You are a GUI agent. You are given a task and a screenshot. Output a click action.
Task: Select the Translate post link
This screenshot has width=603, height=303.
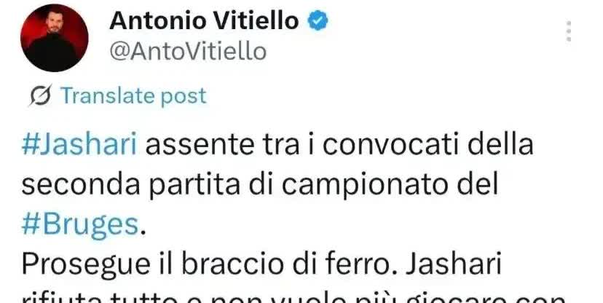click(133, 95)
